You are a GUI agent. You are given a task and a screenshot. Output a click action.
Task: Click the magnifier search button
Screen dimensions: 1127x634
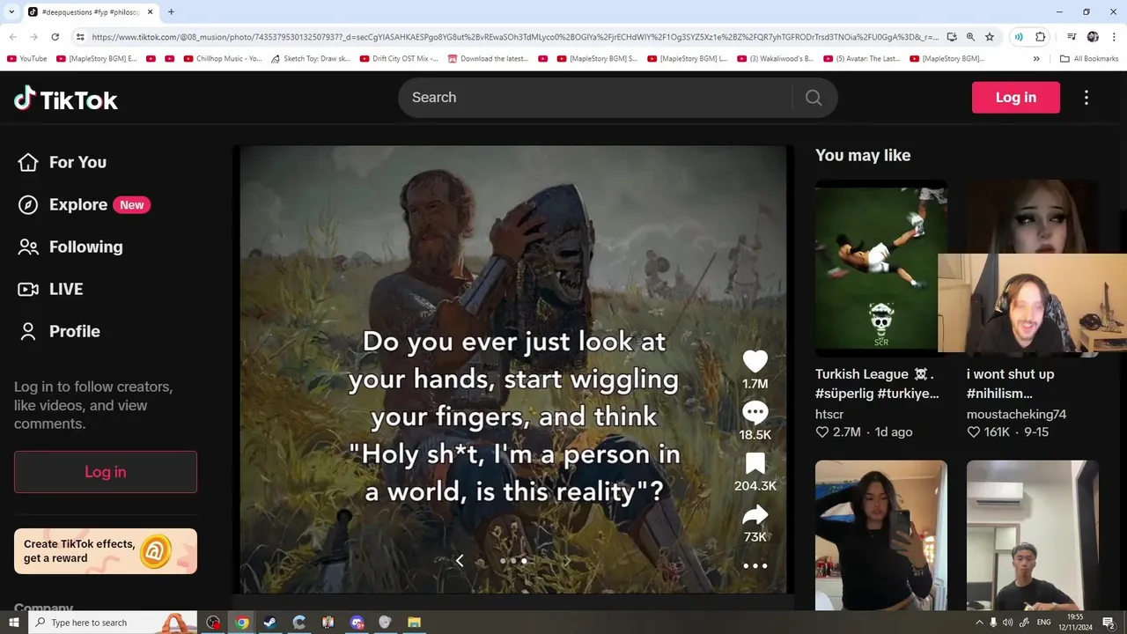(x=814, y=98)
